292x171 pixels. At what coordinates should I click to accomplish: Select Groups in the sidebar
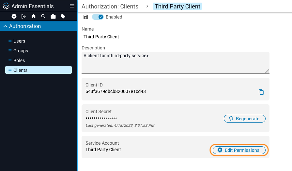[21, 51]
